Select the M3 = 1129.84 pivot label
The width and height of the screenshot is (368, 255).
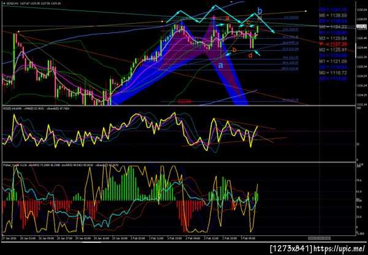[333, 38]
